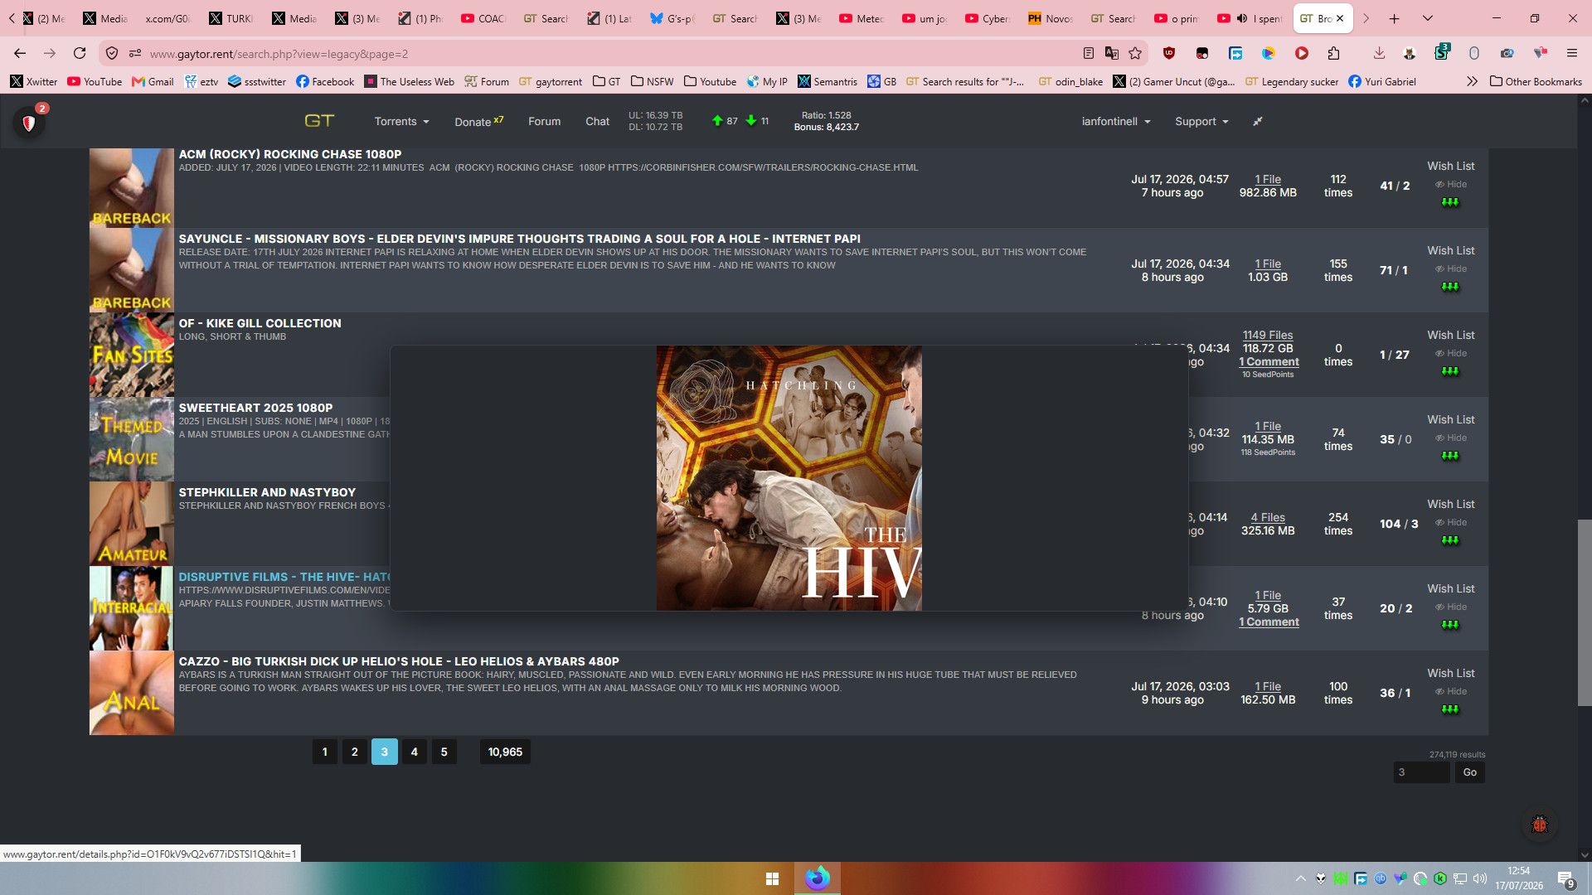The image size is (1592, 895).
Task: Switch to the COAC browser tab
Action: [483, 18]
